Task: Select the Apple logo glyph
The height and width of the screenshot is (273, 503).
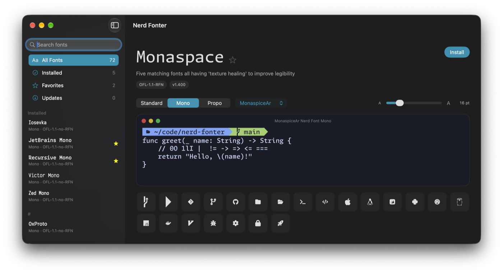Action: (348, 202)
